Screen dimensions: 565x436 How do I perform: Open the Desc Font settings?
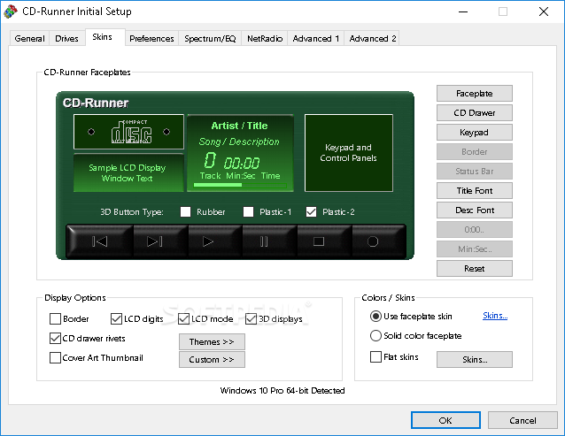[475, 210]
